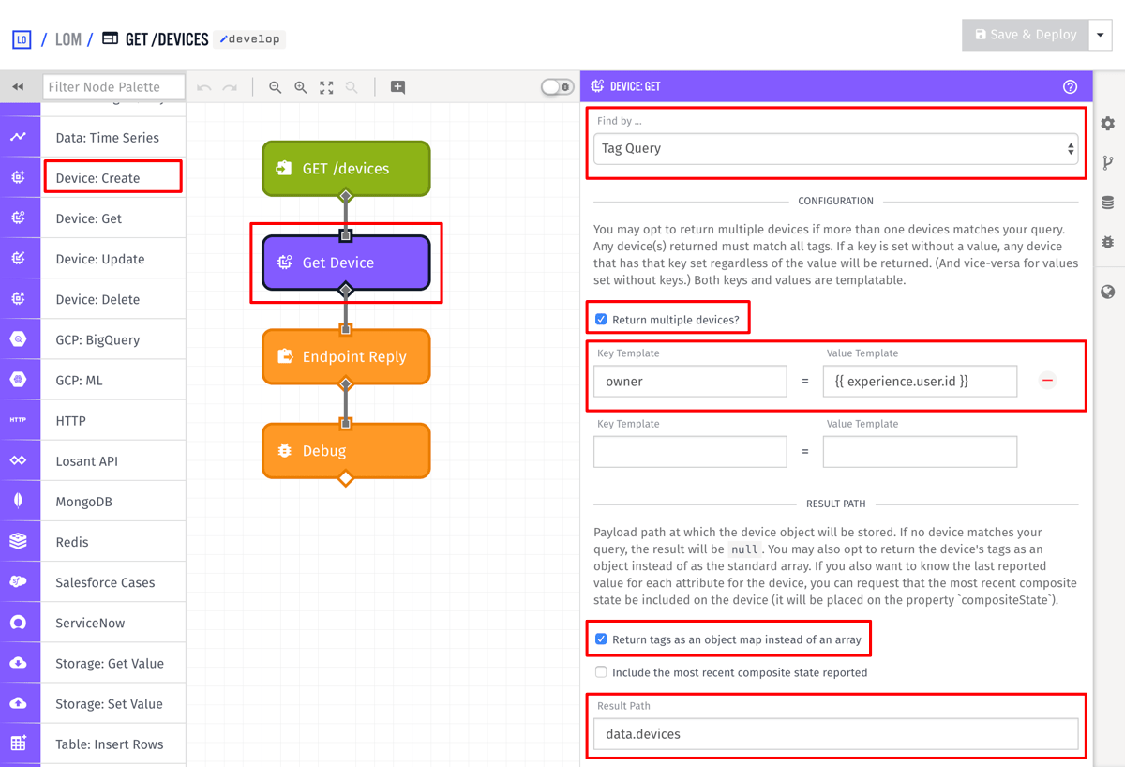Select the Endpoint Reply node

click(x=346, y=356)
